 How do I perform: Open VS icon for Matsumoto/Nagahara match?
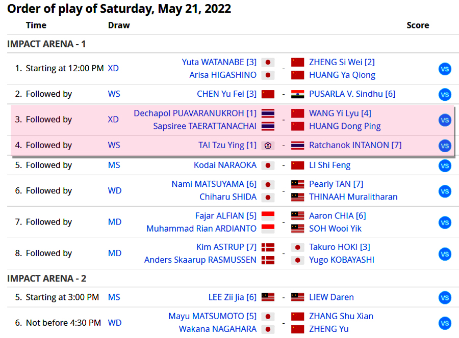(445, 323)
